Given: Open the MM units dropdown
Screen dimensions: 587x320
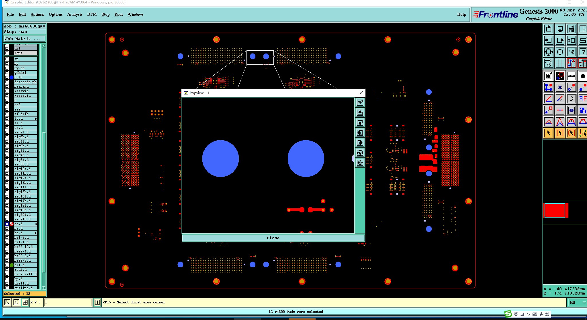Looking at the screenshot, I should 577,302.
